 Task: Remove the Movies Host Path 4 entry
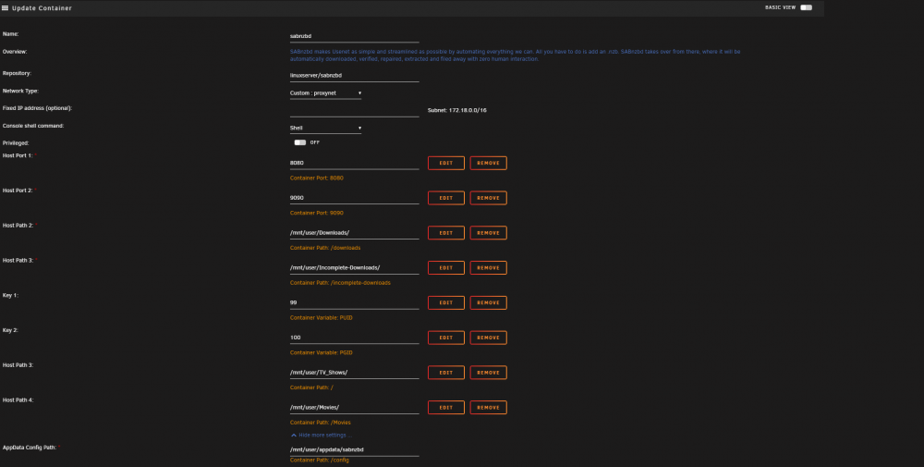coord(489,408)
